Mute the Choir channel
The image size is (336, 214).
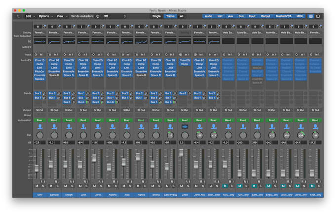point(181,186)
